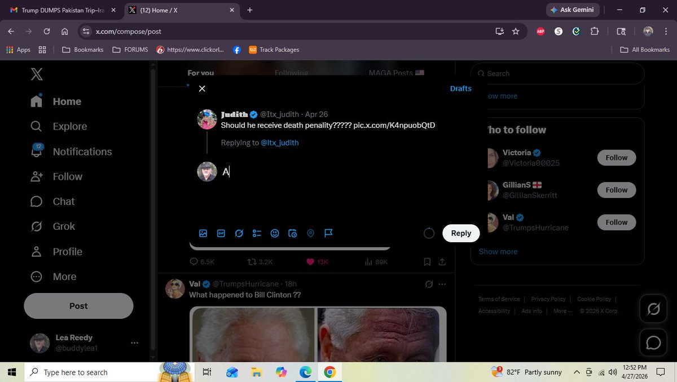Go to X logo home
The image size is (677, 382).
37,74
